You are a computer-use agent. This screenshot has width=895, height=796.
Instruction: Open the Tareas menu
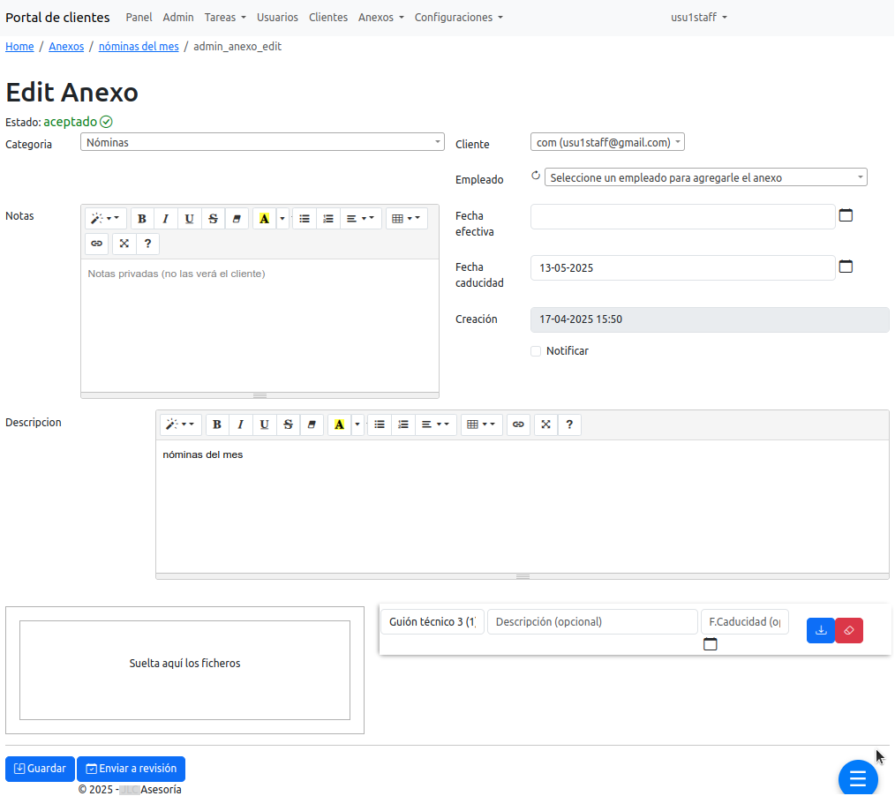tap(225, 17)
